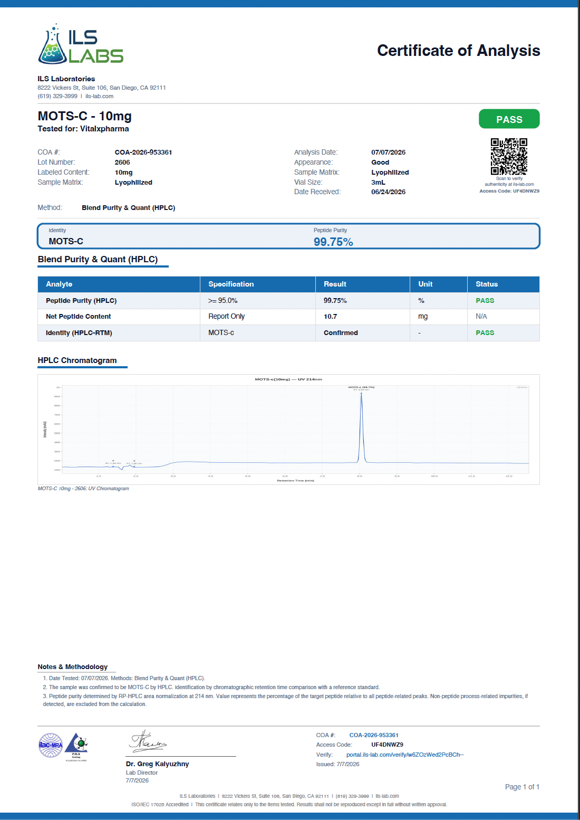The width and height of the screenshot is (580, 820).
Task: Click the green PASS badge
Action: [509, 119]
